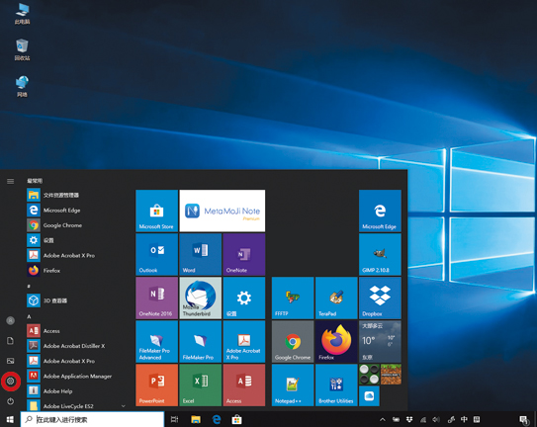Image resolution: width=537 pixels, height=427 pixels.
Task: Launch the Excel tile
Action: [201, 384]
